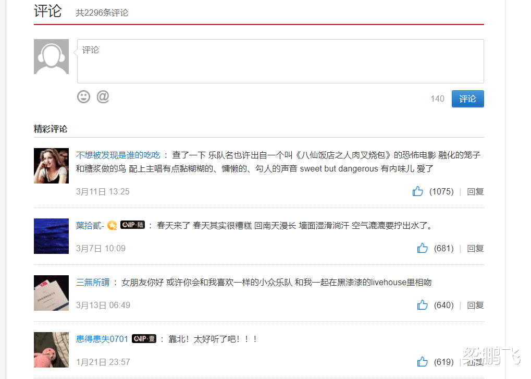The image size is (531, 379).
Task: Click the like icon on 惠得惠失0701's comment
Action: 423,361
